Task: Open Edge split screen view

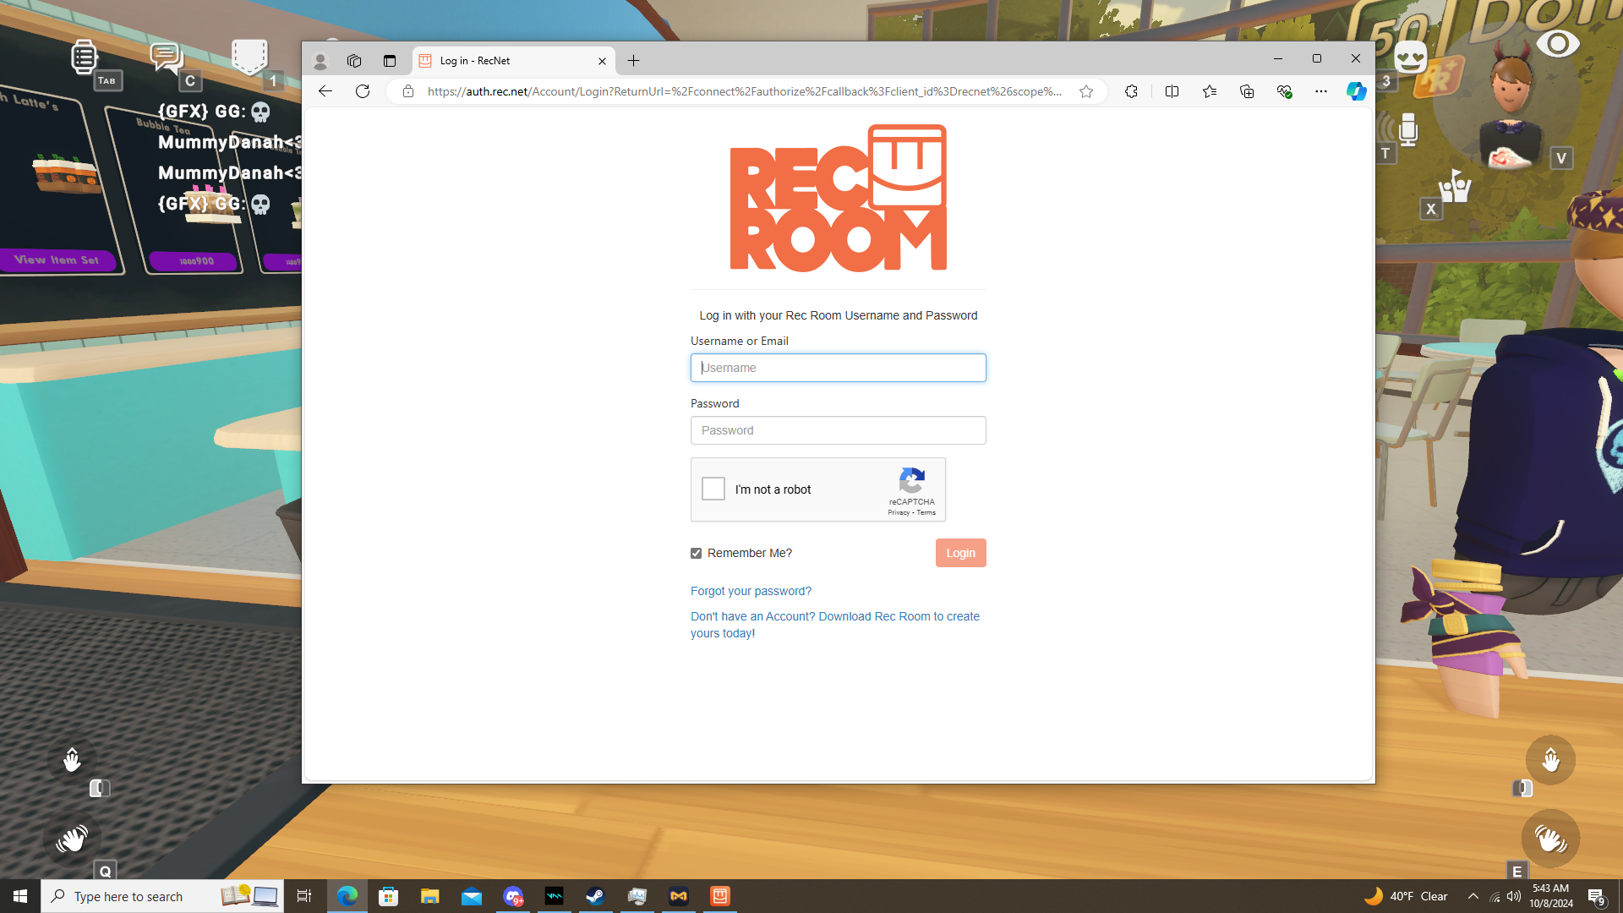Action: (1172, 91)
